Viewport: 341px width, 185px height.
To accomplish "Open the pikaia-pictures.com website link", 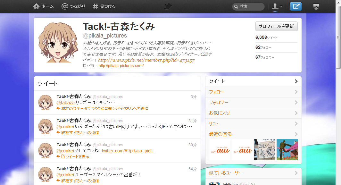I will click(x=121, y=66).
